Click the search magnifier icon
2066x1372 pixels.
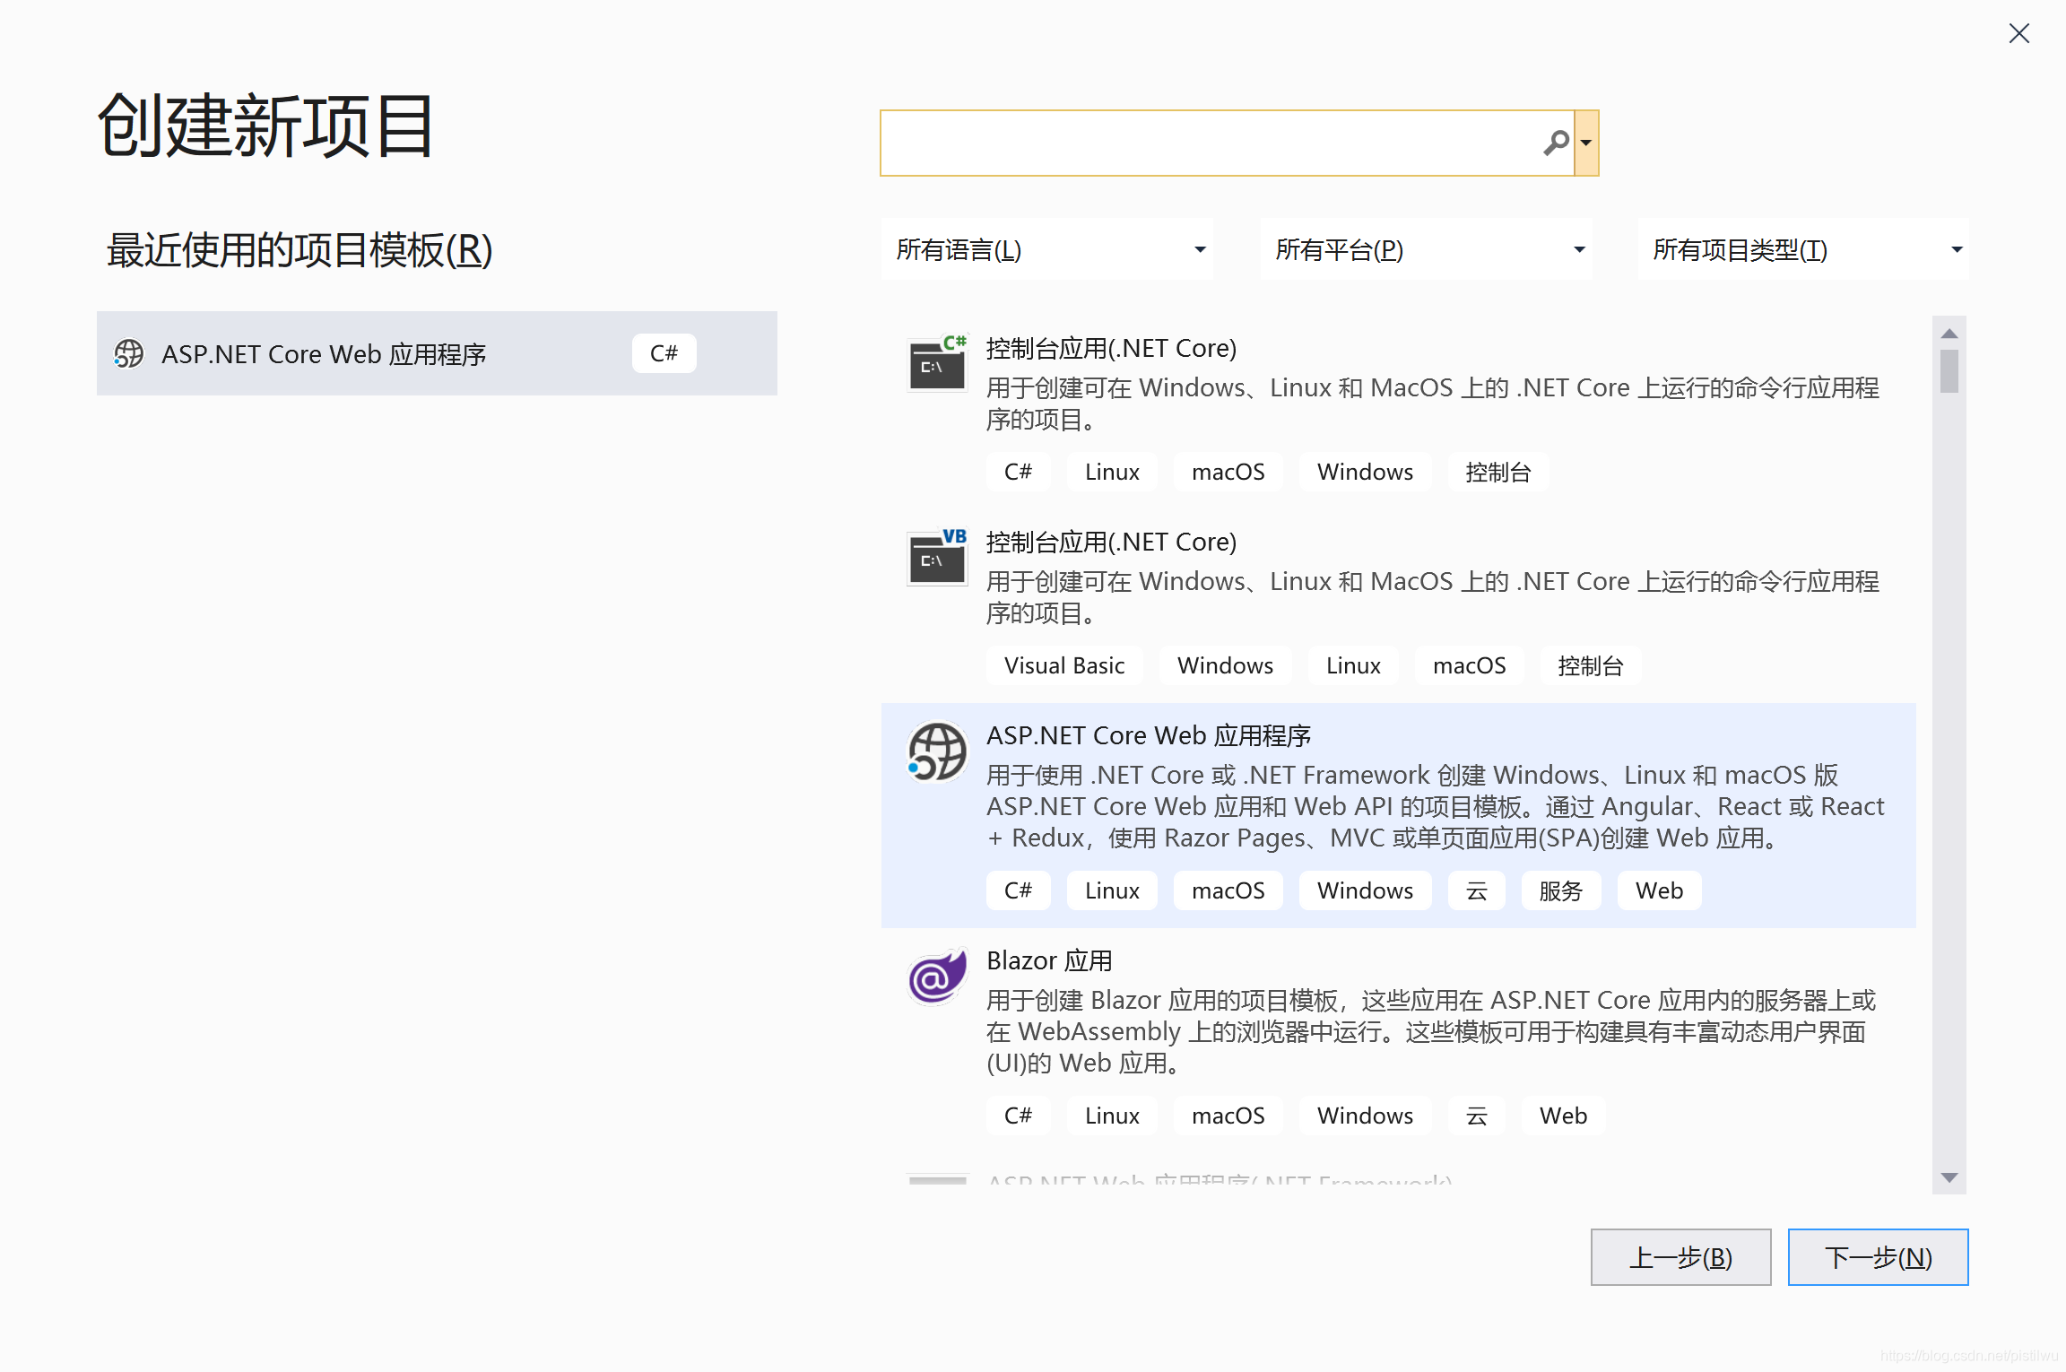[1556, 143]
